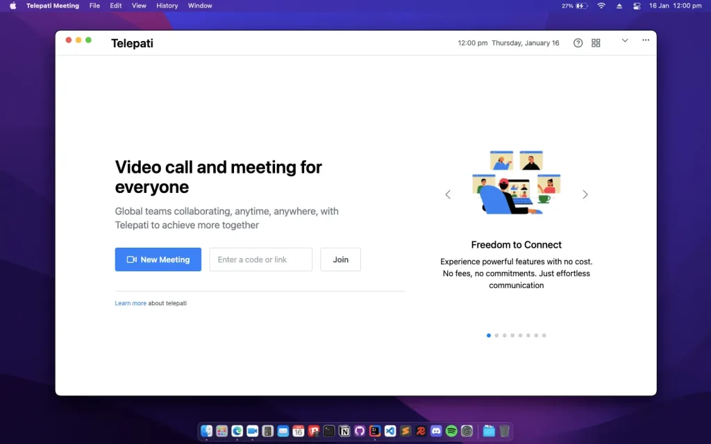Image resolution: width=711 pixels, height=444 pixels.
Task: Open the Telepati Meeting app menu
Action: [x=52, y=6]
